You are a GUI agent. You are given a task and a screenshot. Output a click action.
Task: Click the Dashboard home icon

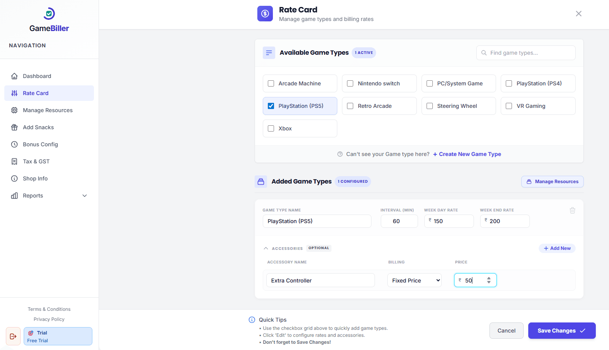pos(14,76)
